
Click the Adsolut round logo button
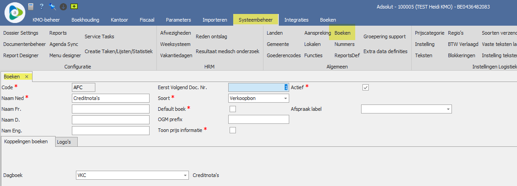[15, 12]
